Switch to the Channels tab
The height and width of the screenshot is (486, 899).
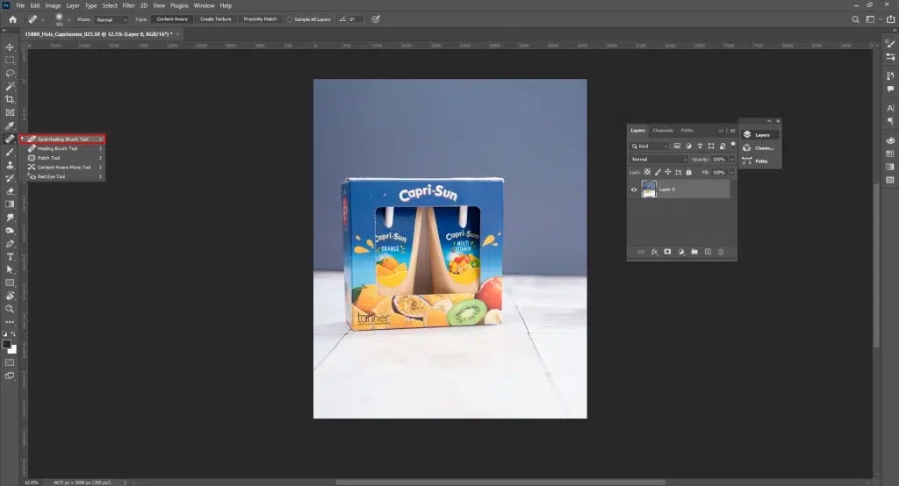tap(663, 131)
